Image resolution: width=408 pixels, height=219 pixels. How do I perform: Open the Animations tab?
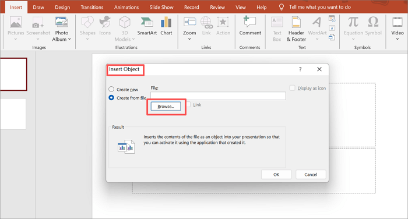coord(126,8)
